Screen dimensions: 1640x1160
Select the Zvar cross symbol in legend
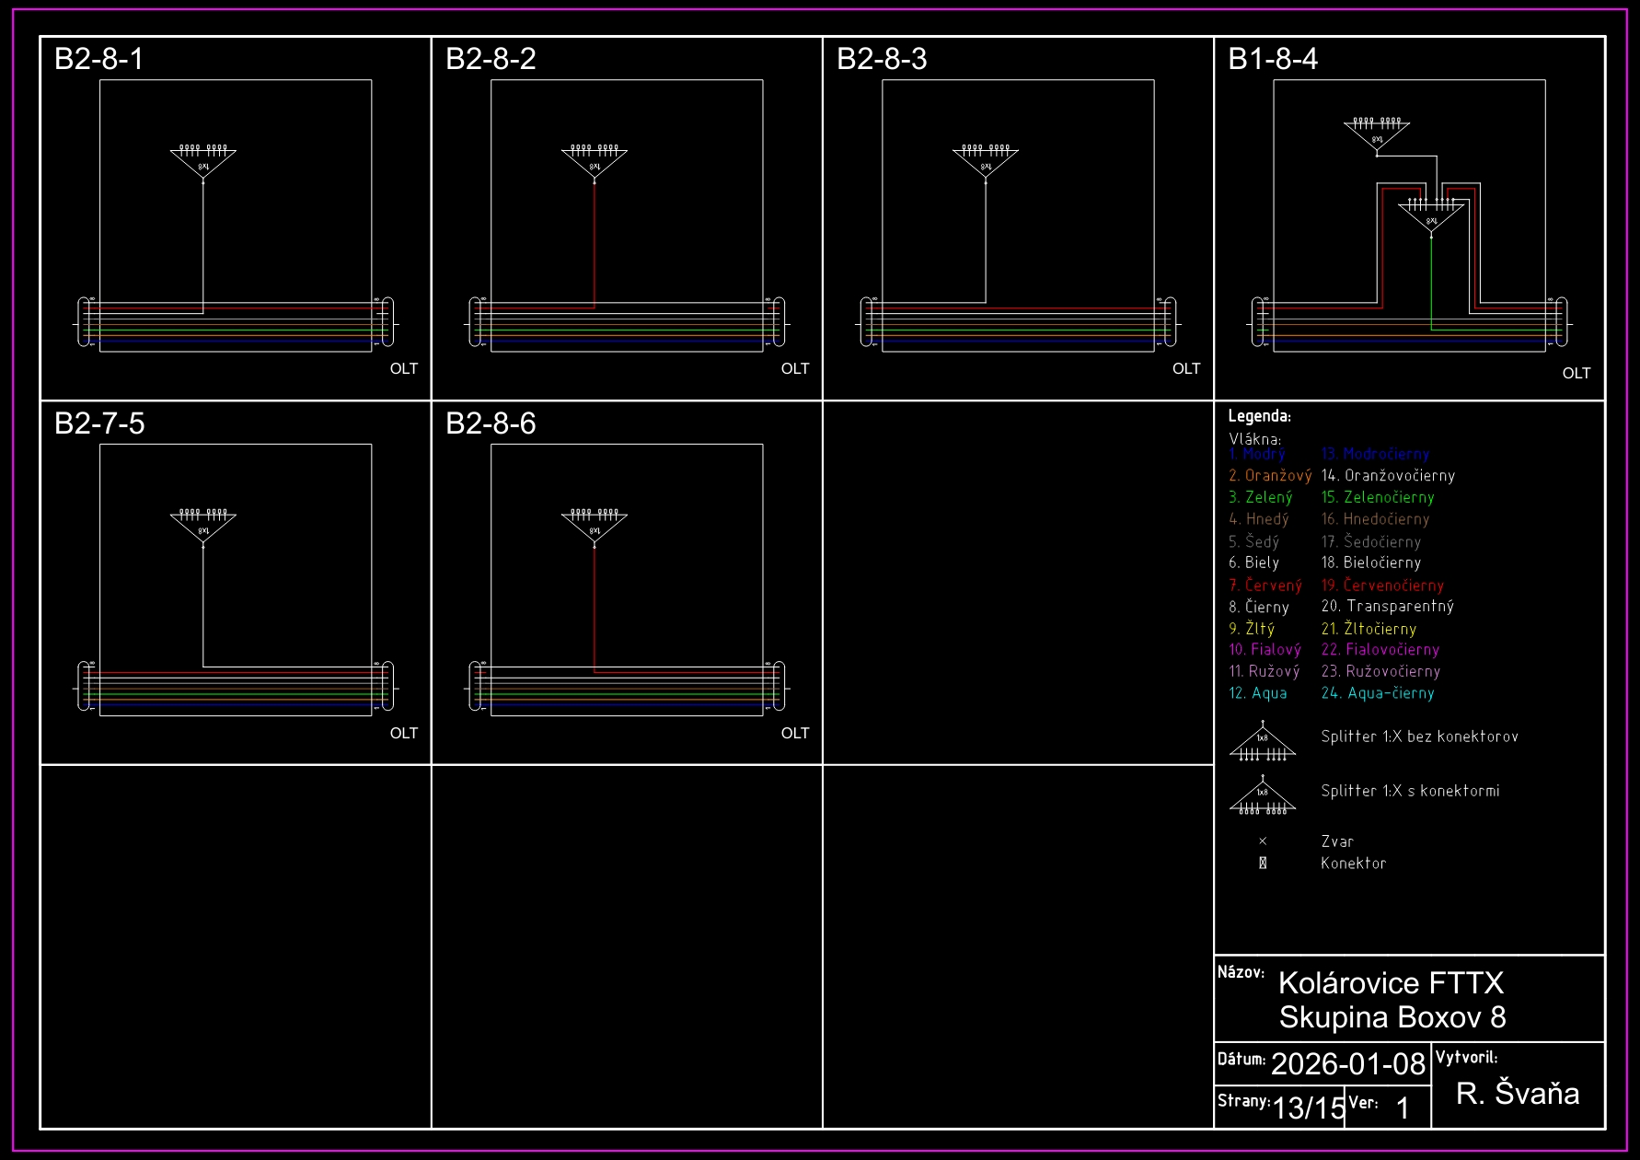click(1263, 841)
